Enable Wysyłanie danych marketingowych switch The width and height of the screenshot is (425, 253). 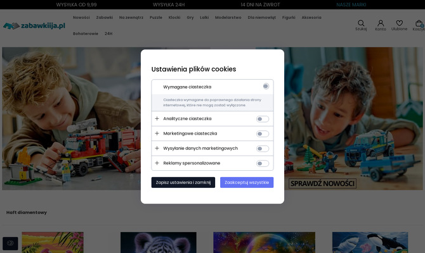(263, 149)
